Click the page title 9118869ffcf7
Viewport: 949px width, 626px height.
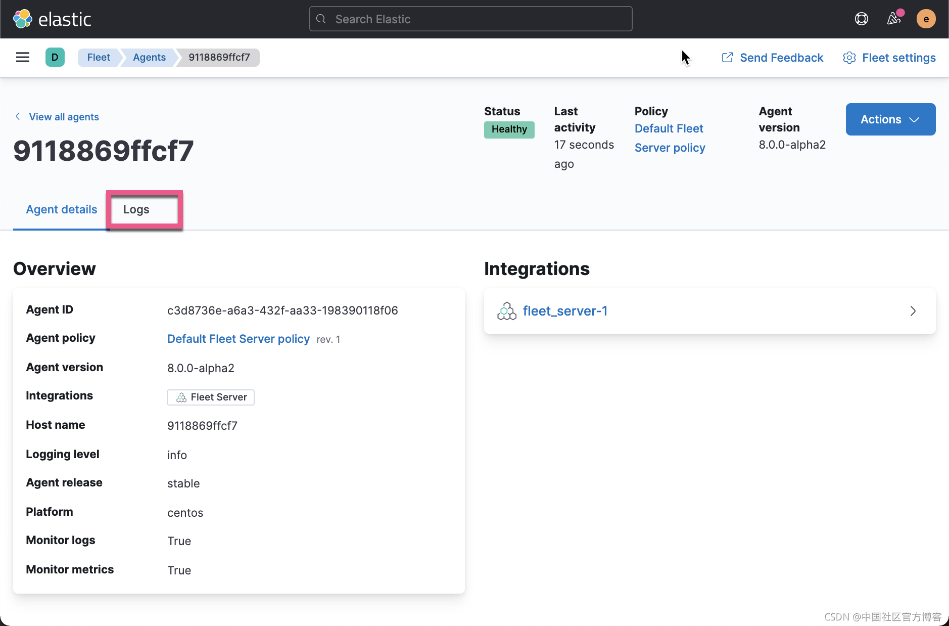click(104, 151)
